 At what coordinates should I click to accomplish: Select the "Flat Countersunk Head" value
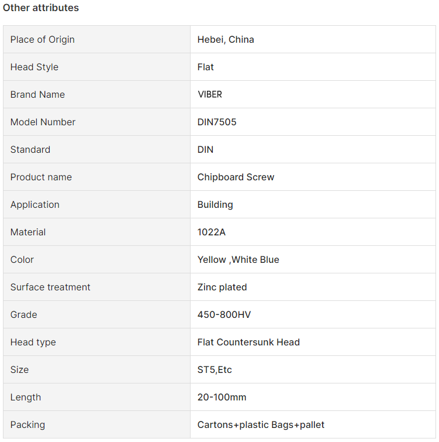point(248,342)
